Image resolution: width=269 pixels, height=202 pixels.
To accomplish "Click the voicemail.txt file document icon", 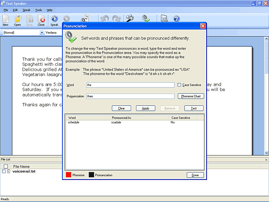I will [x=9, y=171].
